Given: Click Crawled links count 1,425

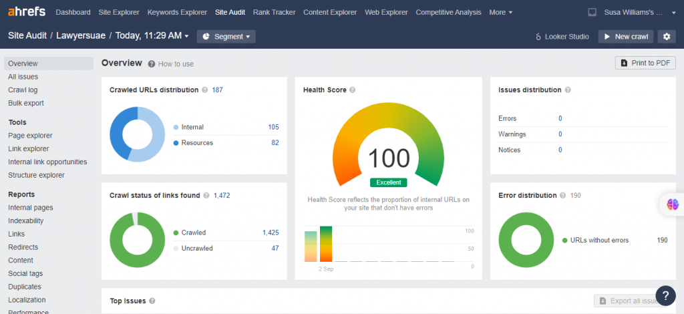Looking at the screenshot, I should coord(271,232).
